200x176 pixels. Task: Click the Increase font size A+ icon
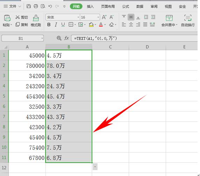click(x=104, y=17)
